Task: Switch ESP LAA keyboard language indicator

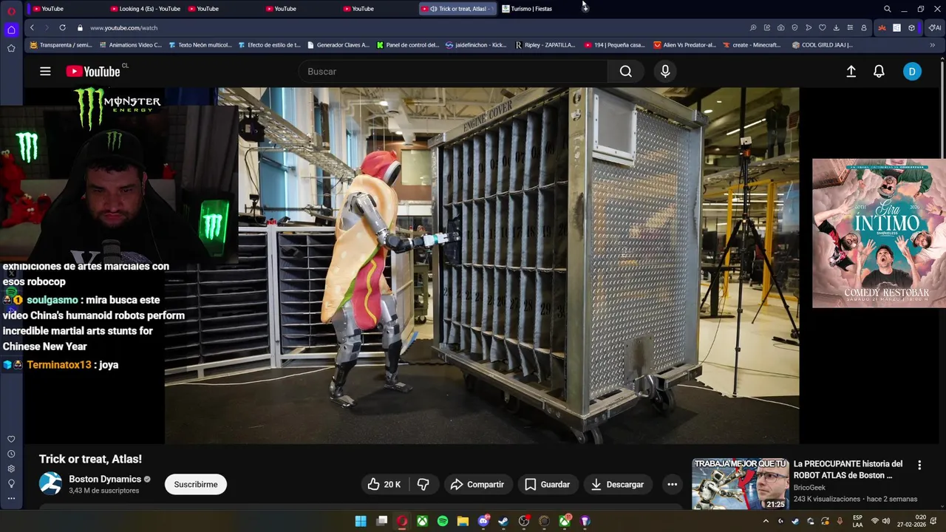Action: (x=857, y=521)
